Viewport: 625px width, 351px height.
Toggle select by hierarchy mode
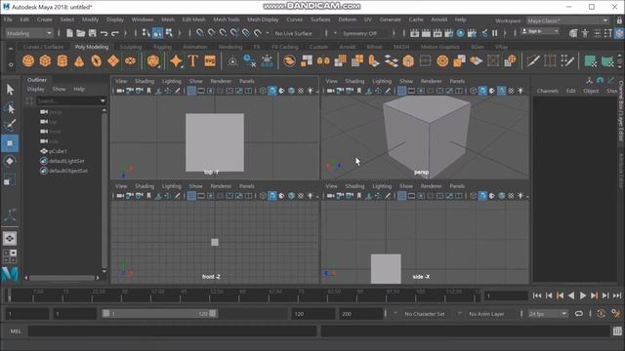[x=146, y=33]
